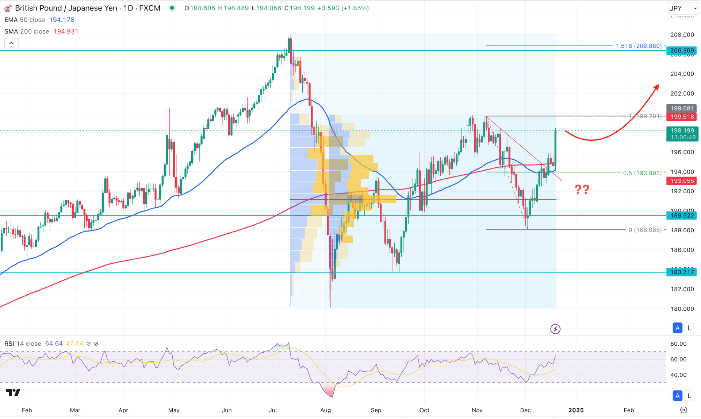Click the SMA value 194.931
701x419 pixels.
pyautogui.click(x=66, y=31)
